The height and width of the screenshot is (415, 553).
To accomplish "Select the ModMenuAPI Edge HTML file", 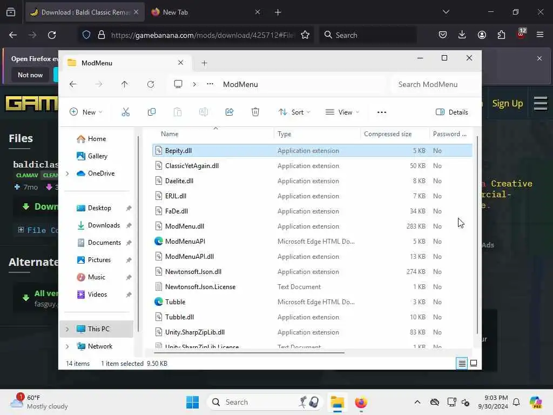I will point(312,242).
